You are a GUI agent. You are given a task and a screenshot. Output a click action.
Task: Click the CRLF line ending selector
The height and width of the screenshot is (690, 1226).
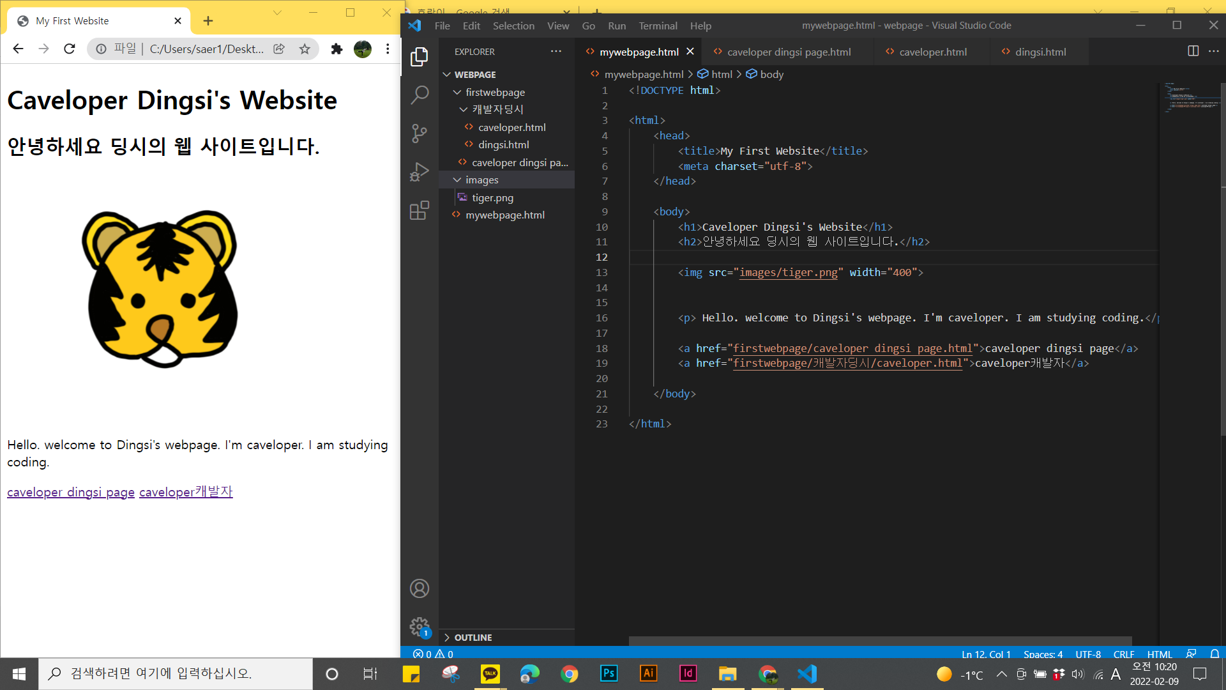(1123, 654)
